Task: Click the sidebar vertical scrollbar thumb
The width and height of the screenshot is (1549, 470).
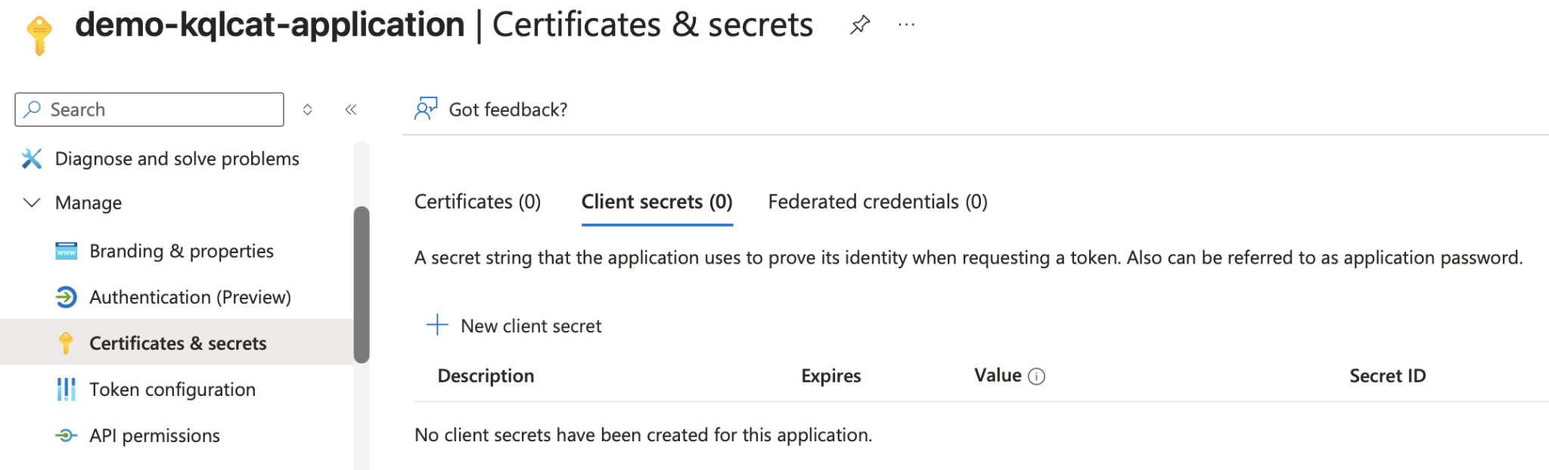Action: (362, 285)
